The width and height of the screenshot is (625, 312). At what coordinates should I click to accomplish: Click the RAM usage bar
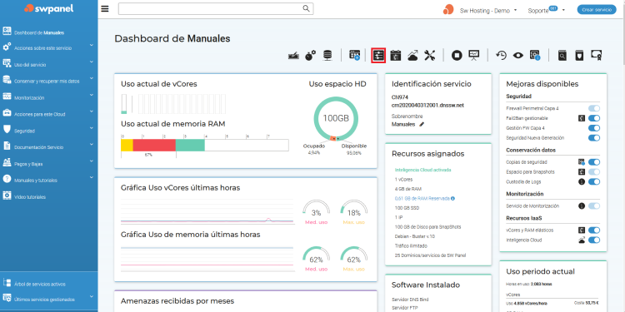(204, 146)
